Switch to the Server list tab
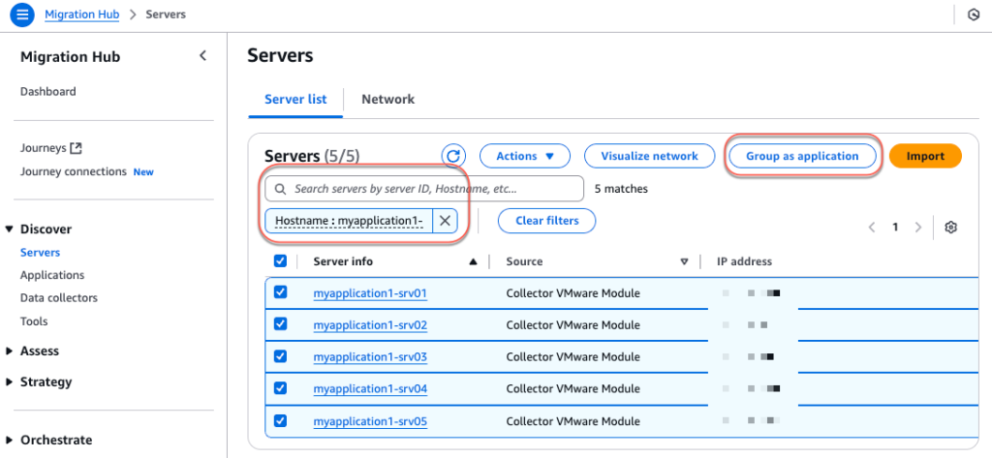992x458 pixels. [x=295, y=100]
